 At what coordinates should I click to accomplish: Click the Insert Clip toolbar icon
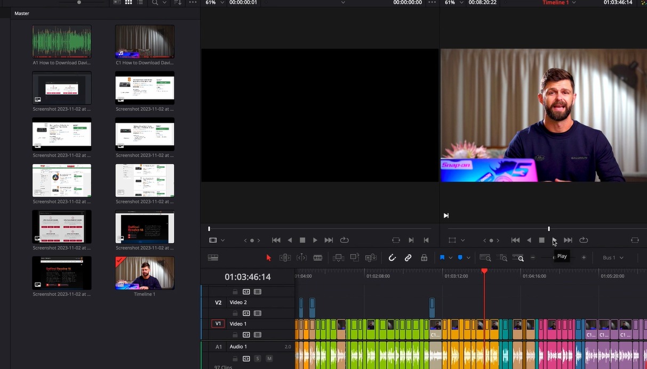coord(339,258)
